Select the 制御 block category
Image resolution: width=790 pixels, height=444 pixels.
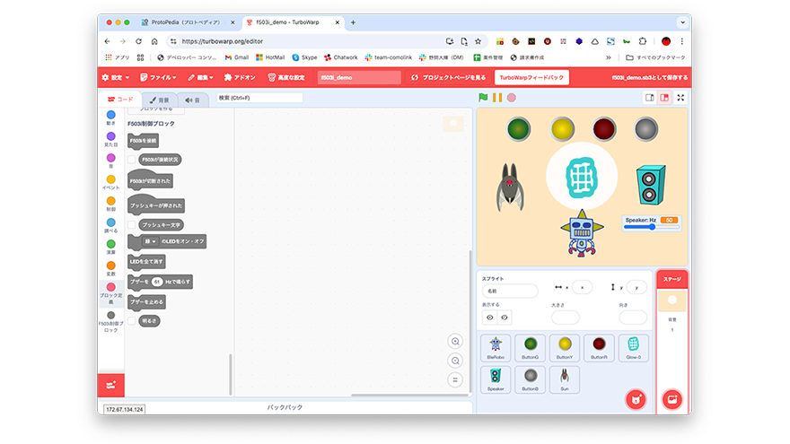click(x=110, y=204)
